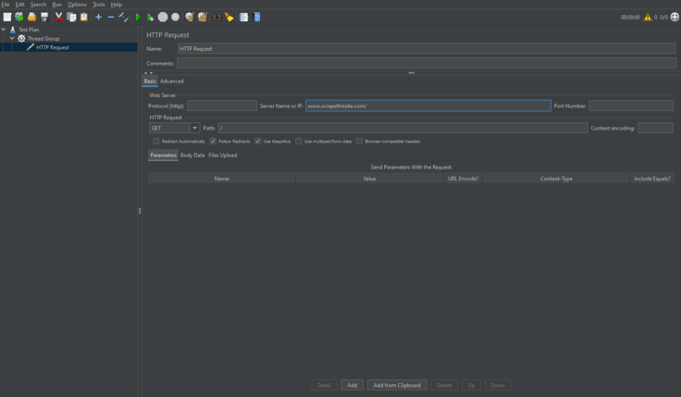Click the green Start test button
This screenshot has width=681, height=397.
(138, 17)
